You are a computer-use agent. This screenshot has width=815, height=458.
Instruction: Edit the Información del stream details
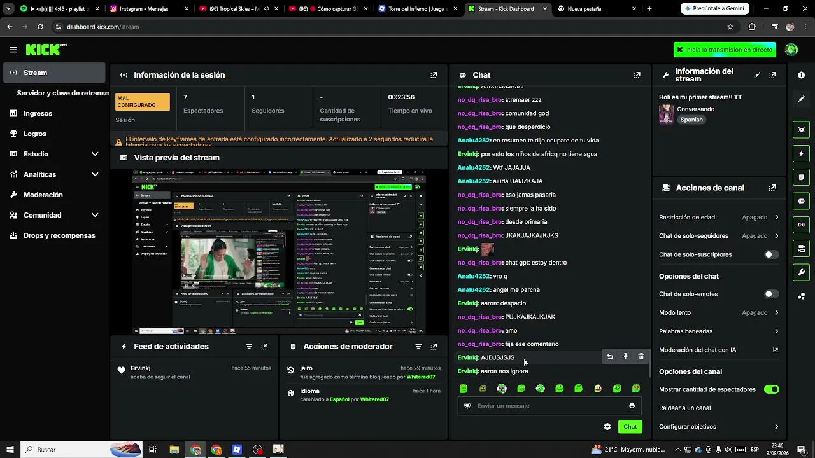(x=757, y=75)
